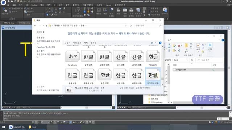Screen dimensions: 232x130
Task: Click the refresh icon in File Explorer address bar
Action: pyautogui.click(x=192, y=60)
